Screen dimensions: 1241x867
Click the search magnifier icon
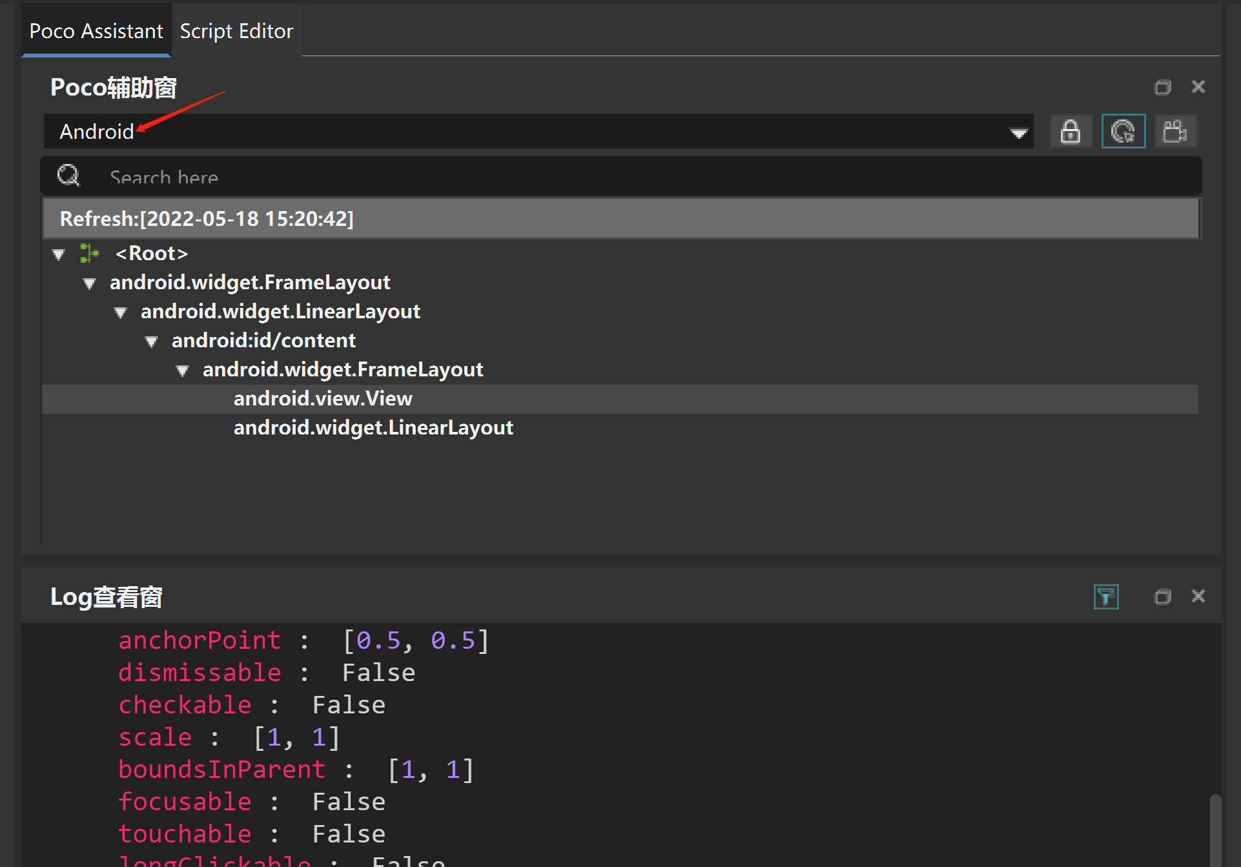pyautogui.click(x=68, y=176)
